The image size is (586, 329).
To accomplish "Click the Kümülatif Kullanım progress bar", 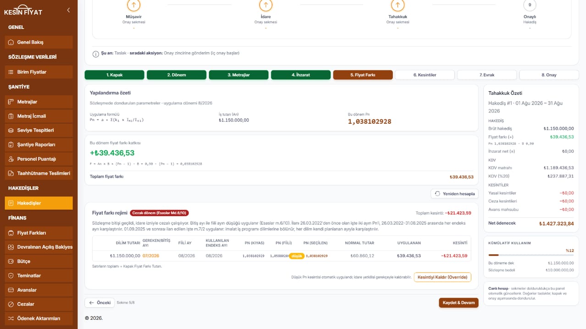I will (x=531, y=255).
